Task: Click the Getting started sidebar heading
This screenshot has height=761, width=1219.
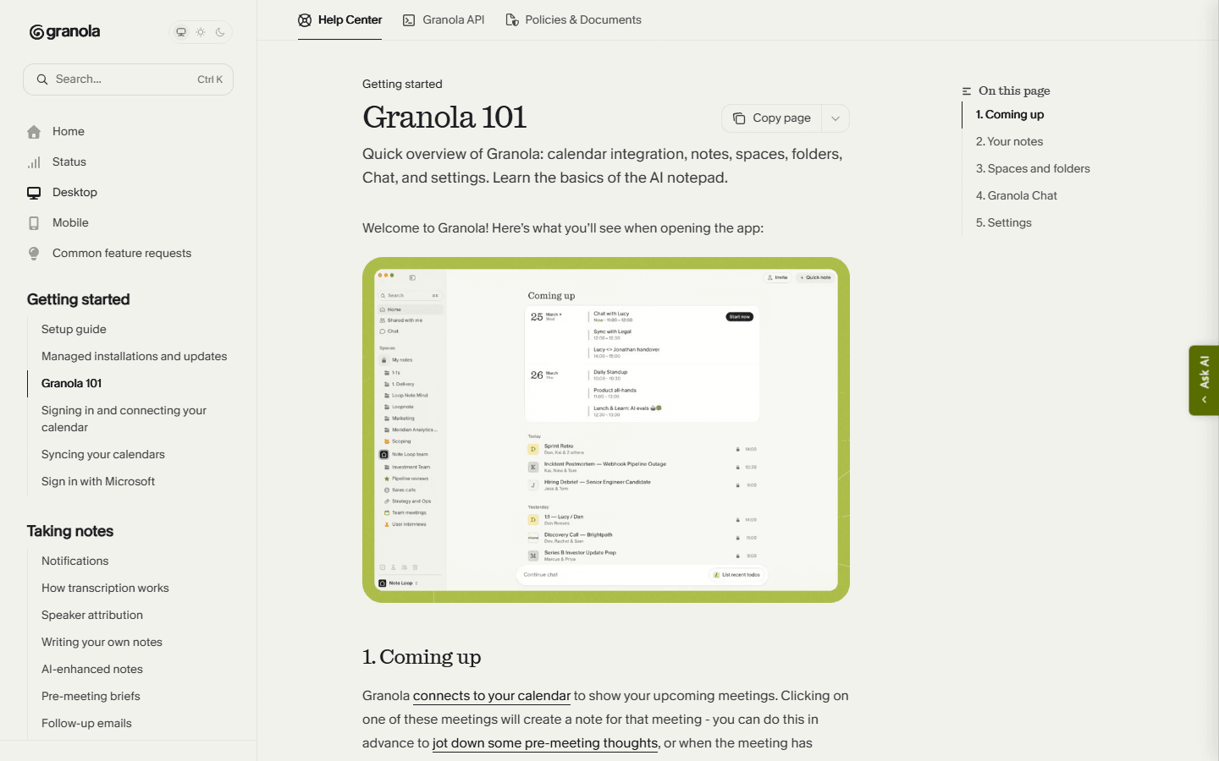Action: click(78, 299)
